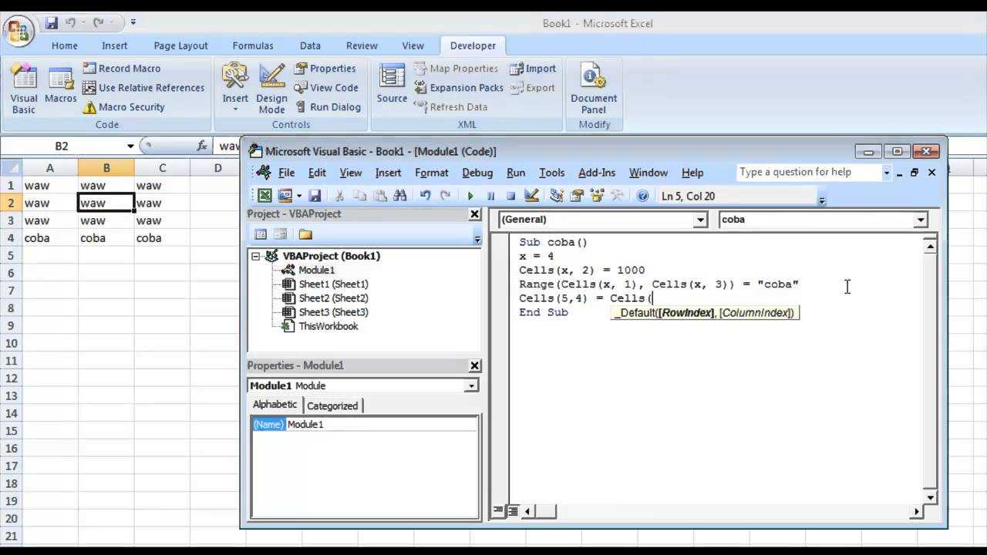Click the Break pause icon
This screenshot has width=987, height=555.
tap(490, 196)
